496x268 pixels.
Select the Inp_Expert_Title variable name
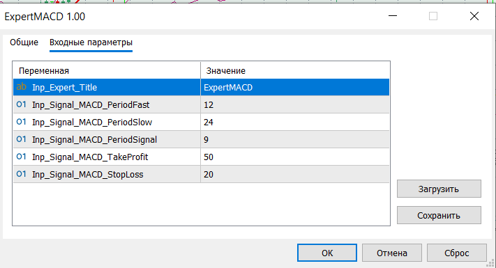(65, 88)
